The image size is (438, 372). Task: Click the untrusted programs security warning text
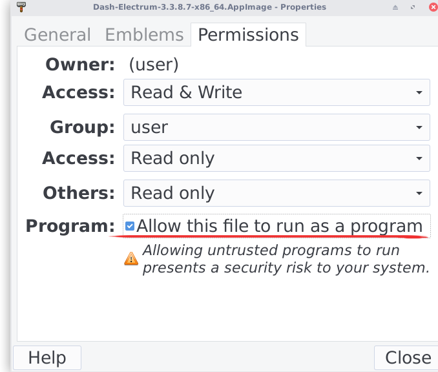pos(286,259)
